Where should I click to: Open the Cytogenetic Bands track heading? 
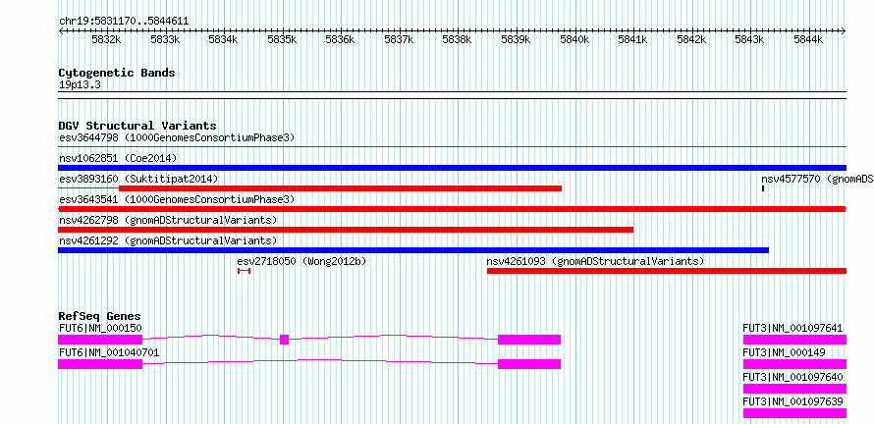[117, 73]
